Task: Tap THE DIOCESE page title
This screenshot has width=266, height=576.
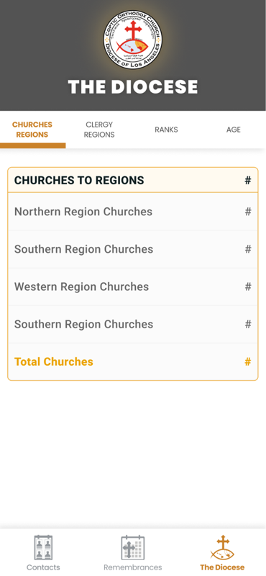Action: click(133, 86)
